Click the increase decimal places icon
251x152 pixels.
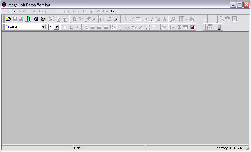coord(148,27)
